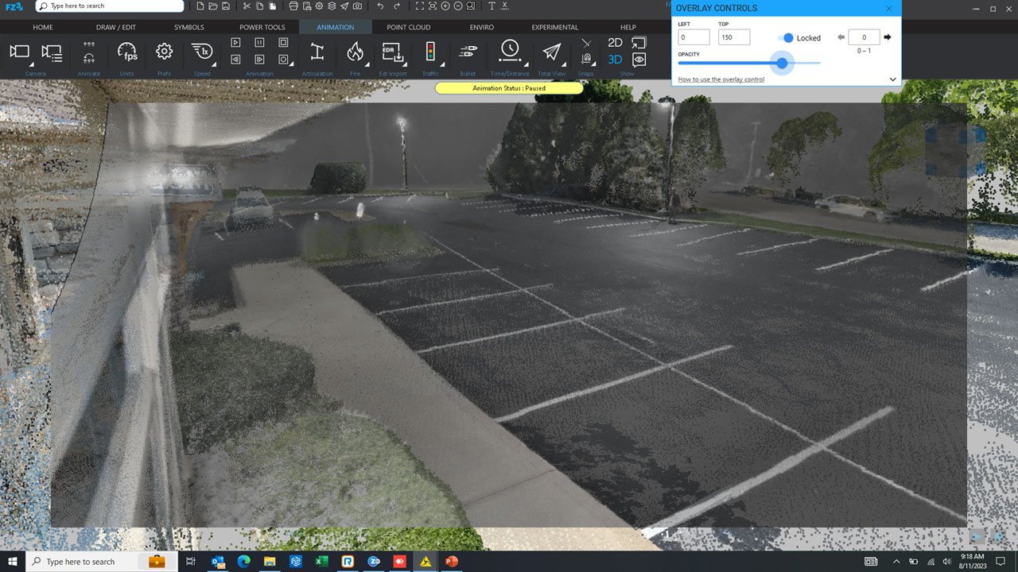The height and width of the screenshot is (572, 1018).
Task: Show hidden icons in system tray
Action: click(x=896, y=562)
